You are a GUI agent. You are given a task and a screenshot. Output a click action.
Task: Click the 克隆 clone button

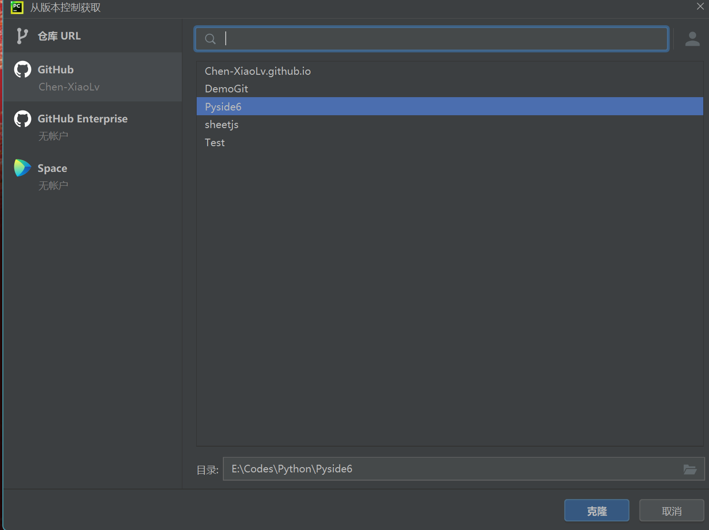click(597, 511)
